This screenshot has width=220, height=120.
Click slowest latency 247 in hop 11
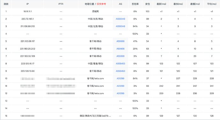click(x=195, y=86)
